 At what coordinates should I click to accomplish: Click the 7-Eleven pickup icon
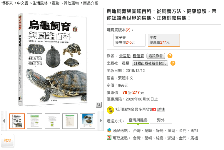(x=109, y=138)
